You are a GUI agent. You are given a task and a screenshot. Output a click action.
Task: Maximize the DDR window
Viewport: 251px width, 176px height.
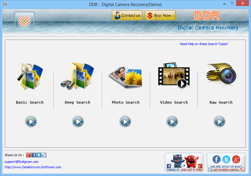(232, 3)
